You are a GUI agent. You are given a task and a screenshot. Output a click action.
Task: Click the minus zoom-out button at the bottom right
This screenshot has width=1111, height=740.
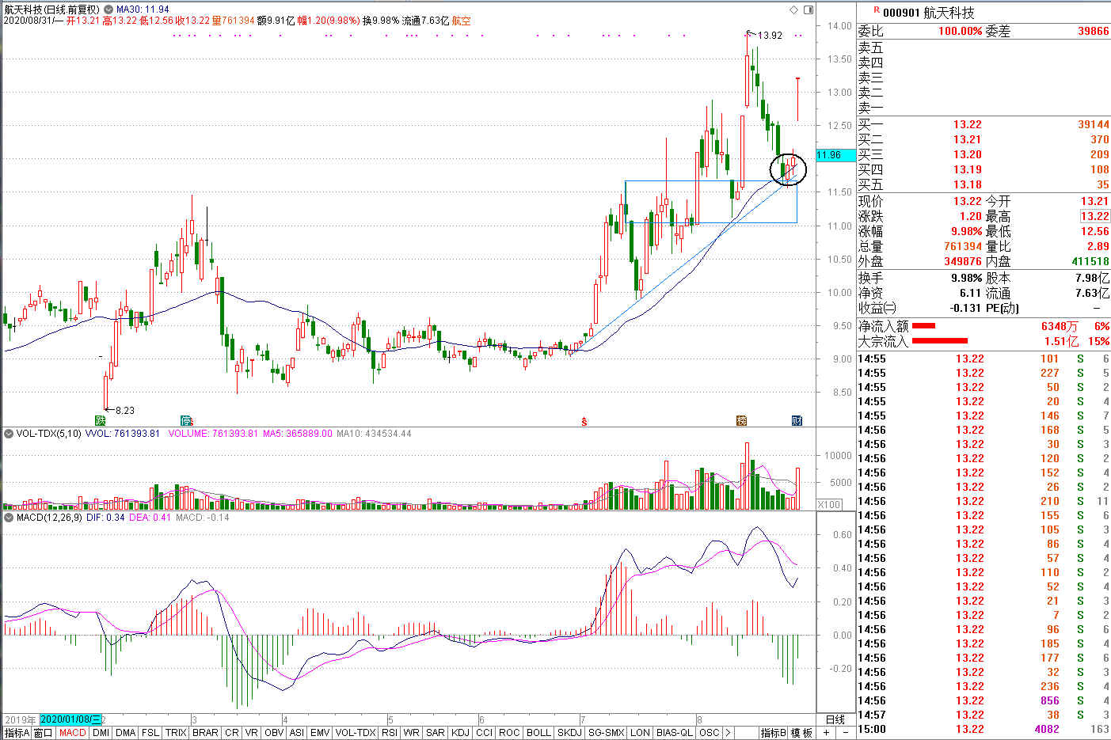pyautogui.click(x=845, y=733)
